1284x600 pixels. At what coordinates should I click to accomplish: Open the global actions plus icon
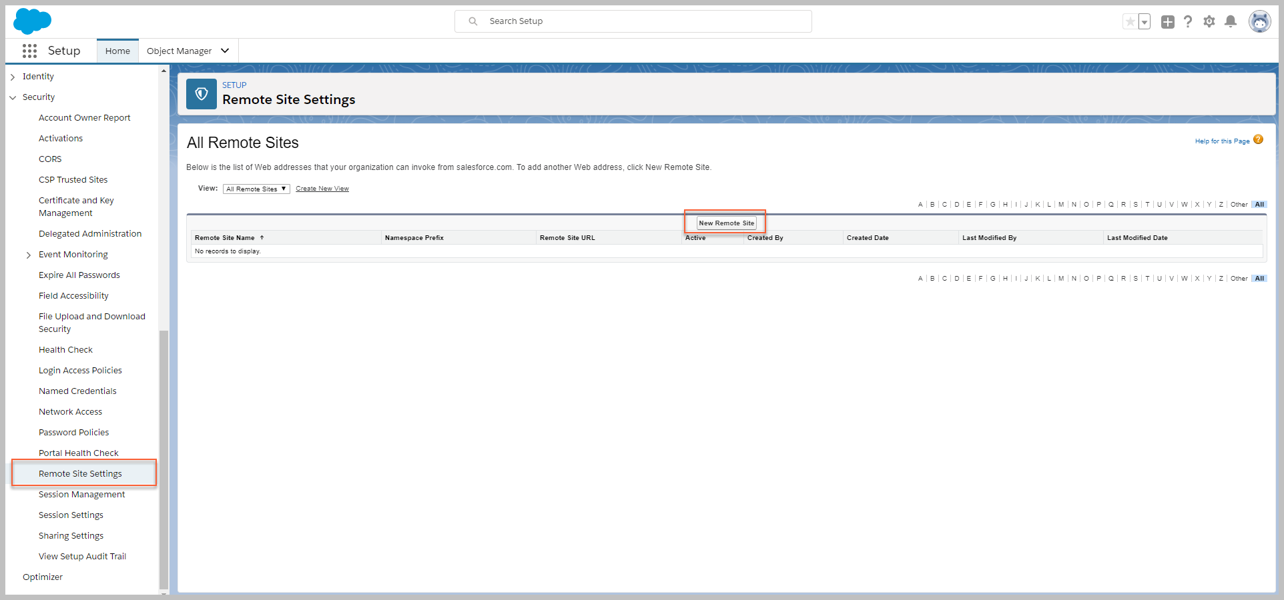1167,22
